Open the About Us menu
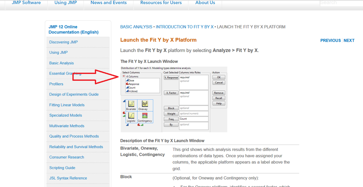The image size is (363, 187). pos(205,3)
